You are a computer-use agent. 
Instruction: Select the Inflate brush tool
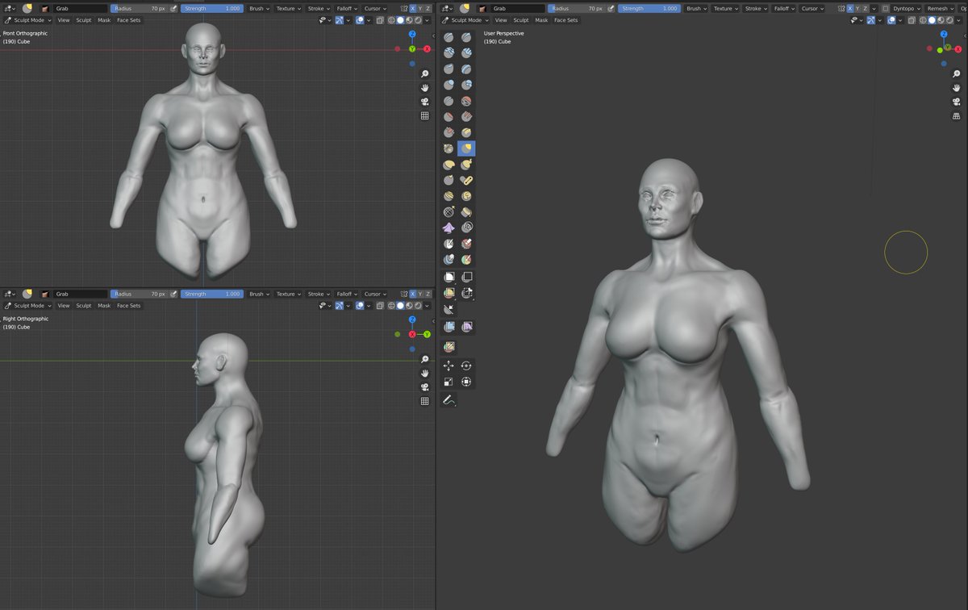pos(449,85)
